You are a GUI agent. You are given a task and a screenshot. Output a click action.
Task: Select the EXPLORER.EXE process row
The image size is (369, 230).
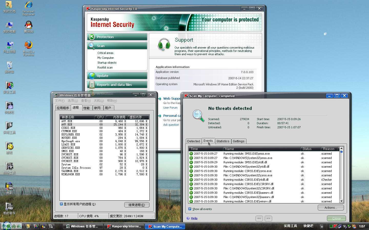point(104,134)
